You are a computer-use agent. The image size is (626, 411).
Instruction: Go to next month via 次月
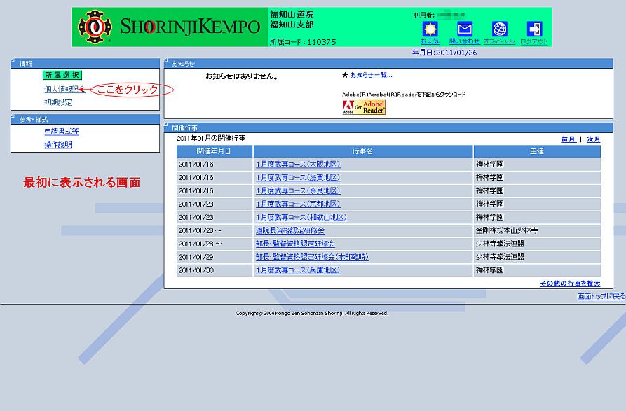(x=593, y=139)
